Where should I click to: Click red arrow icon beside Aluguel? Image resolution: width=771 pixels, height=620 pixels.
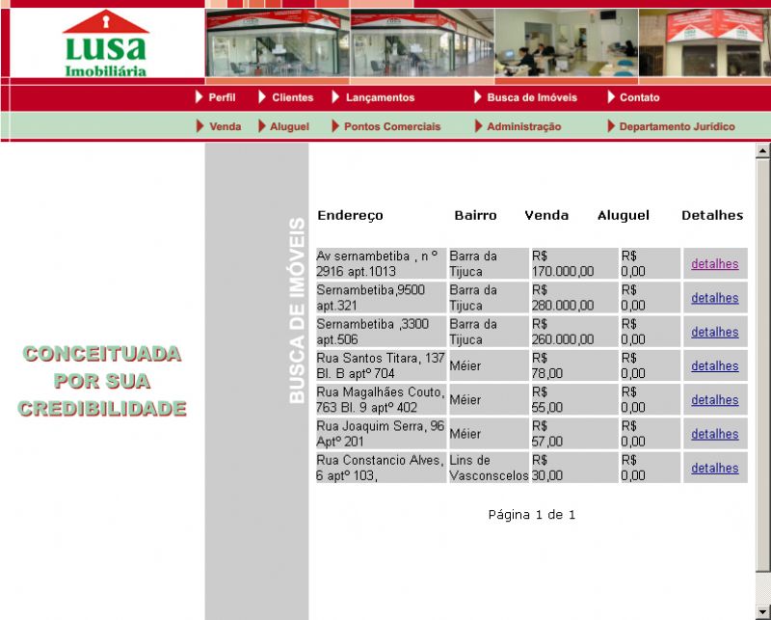coord(262,126)
